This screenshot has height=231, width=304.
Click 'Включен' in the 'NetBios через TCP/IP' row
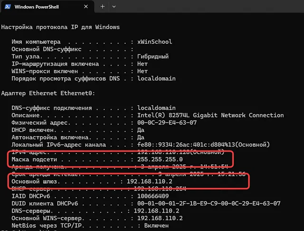(156, 226)
